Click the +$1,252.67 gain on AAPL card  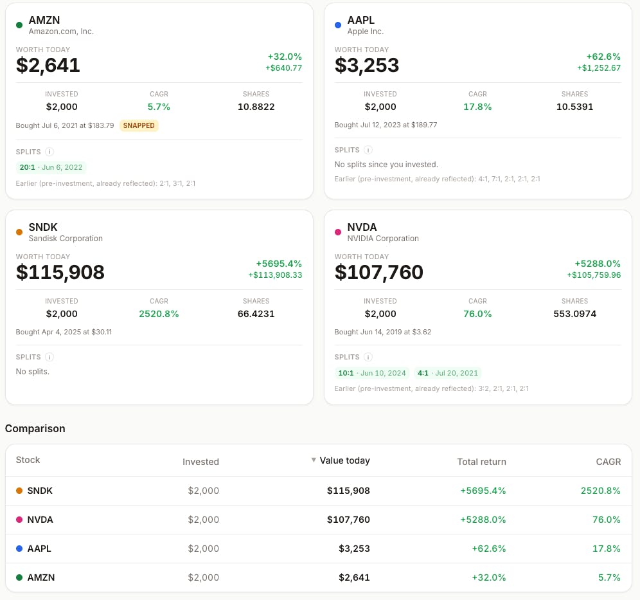point(599,68)
